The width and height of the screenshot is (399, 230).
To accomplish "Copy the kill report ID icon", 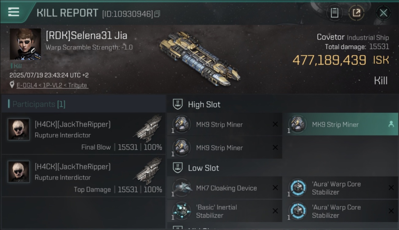I will tap(157, 14).
